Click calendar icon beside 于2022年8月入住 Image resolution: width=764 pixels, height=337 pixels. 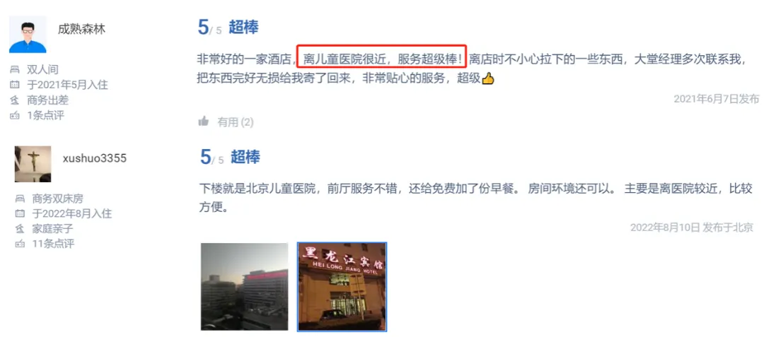(20, 213)
